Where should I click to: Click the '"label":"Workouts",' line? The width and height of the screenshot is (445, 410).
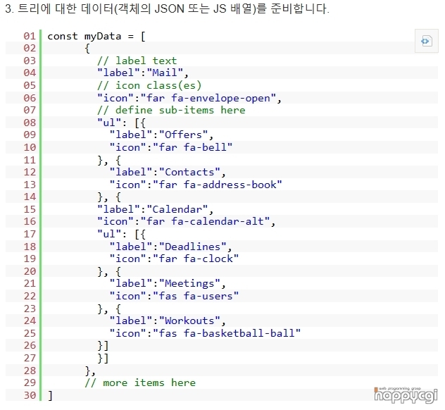[x=168, y=321]
